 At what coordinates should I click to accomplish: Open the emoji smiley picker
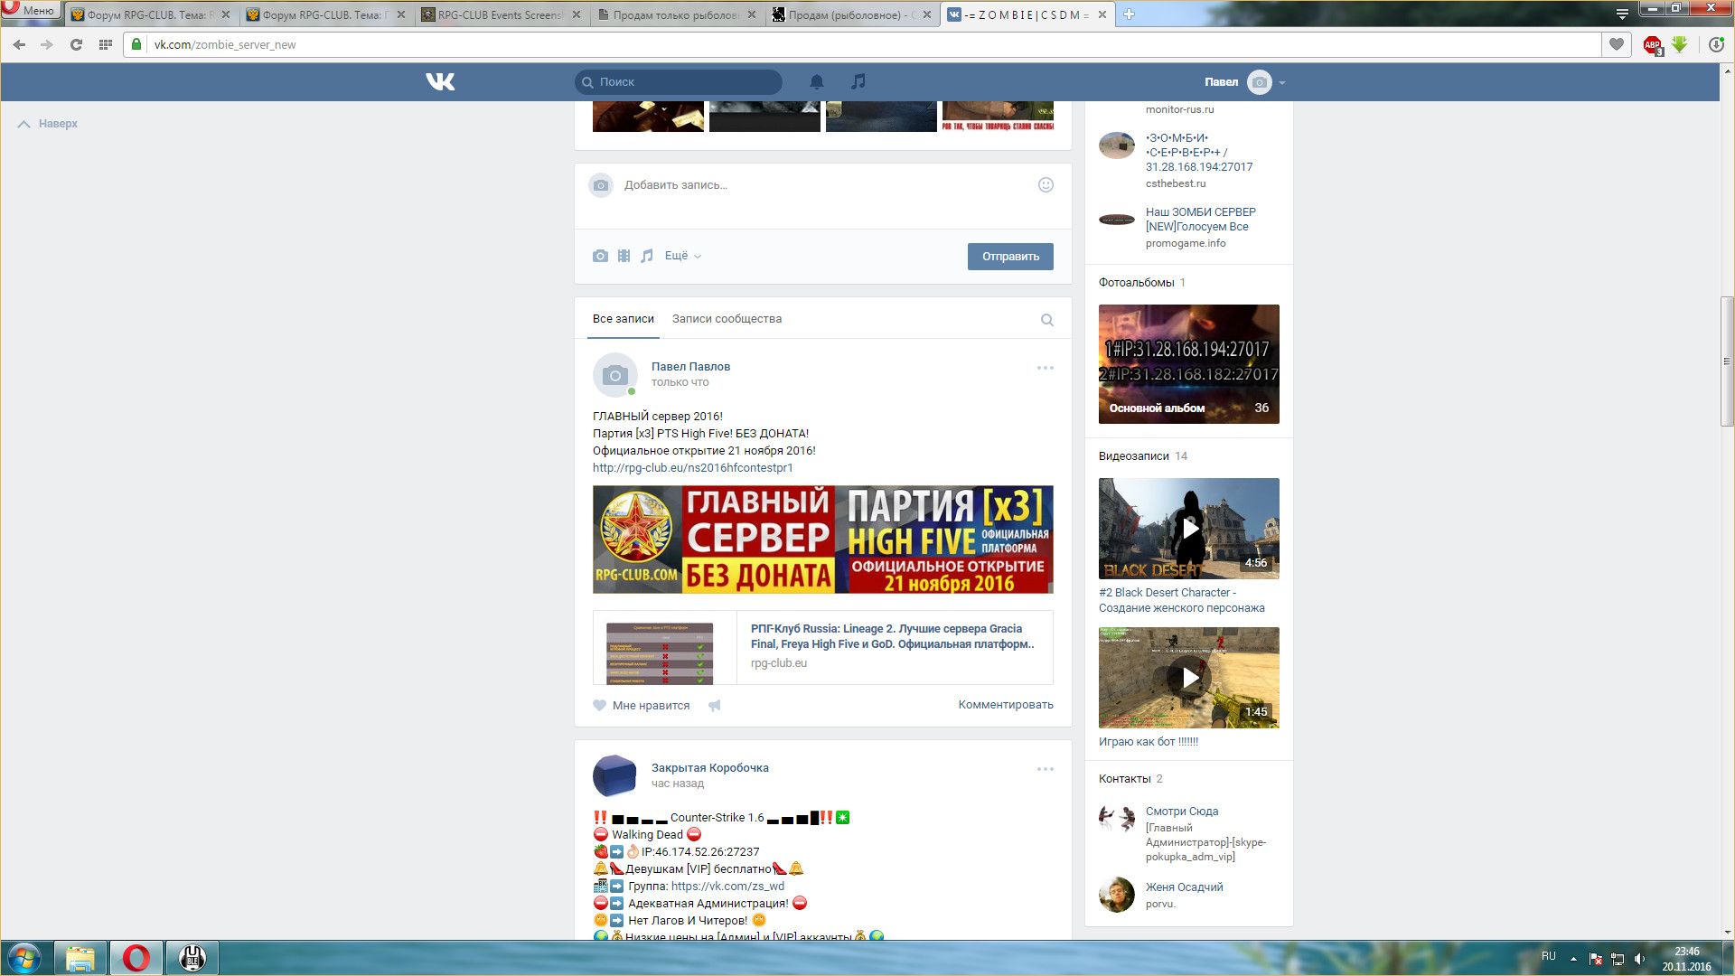coord(1046,185)
